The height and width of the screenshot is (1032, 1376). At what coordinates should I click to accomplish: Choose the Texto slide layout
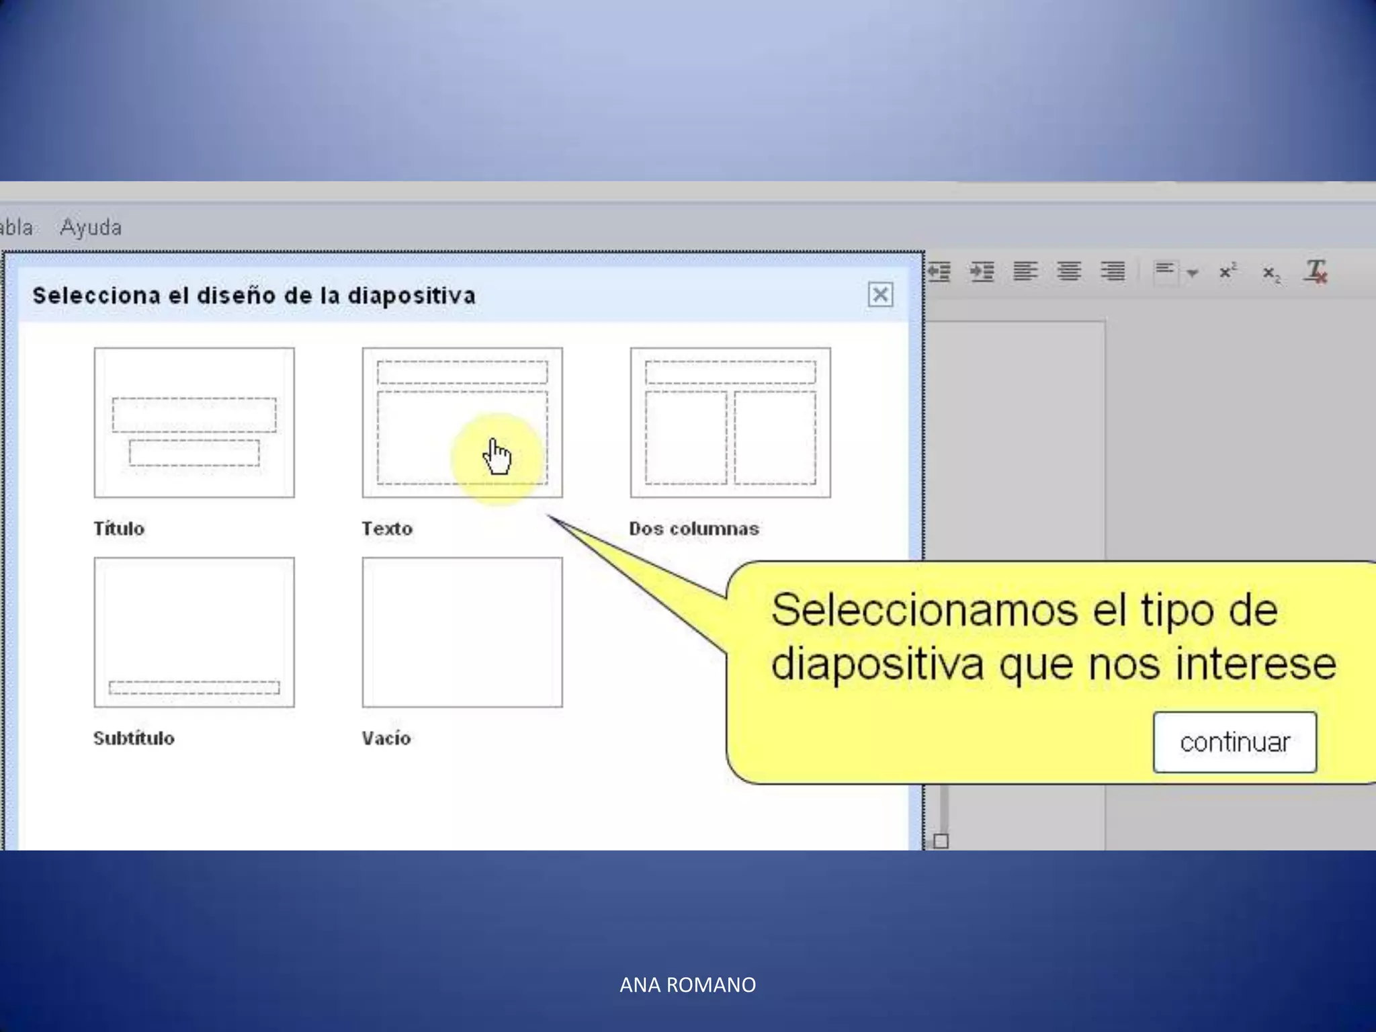462,423
